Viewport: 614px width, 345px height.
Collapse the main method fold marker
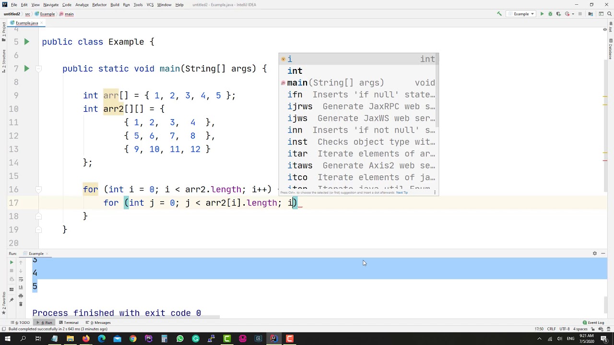pos(39,69)
